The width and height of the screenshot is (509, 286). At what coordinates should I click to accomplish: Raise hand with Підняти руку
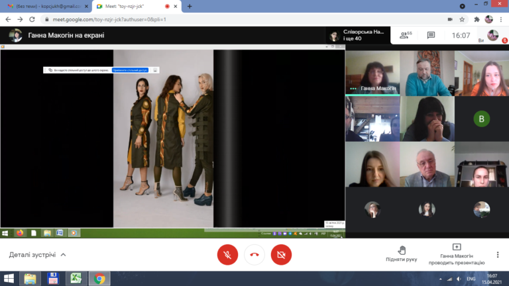pyautogui.click(x=402, y=254)
